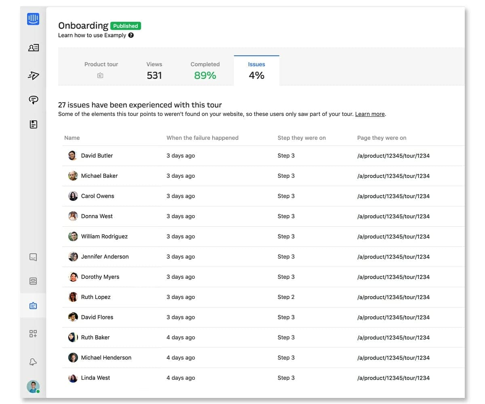Open the articles document icon
485x404 pixels.
point(34,124)
